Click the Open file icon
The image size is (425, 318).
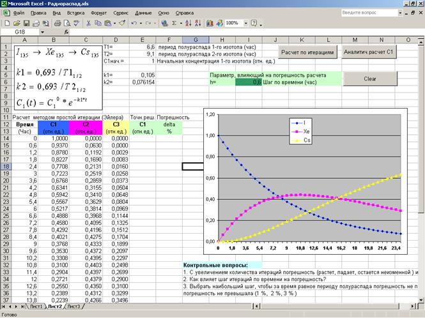pyautogui.click(x=16, y=23)
